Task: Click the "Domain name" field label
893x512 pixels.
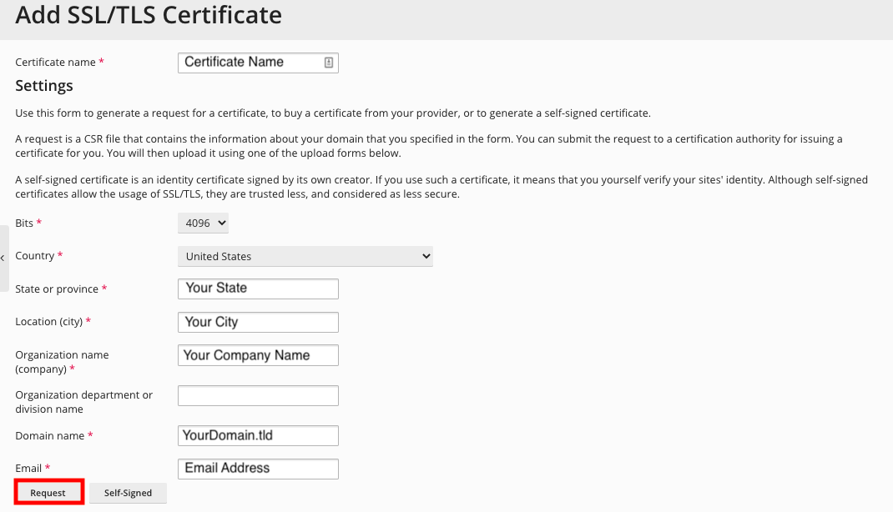Action: click(x=50, y=435)
